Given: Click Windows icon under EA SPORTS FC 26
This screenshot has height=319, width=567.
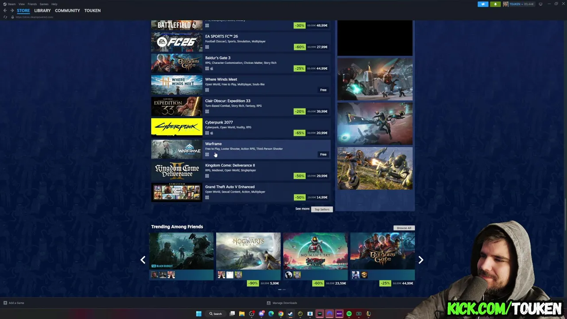Looking at the screenshot, I should [207, 47].
